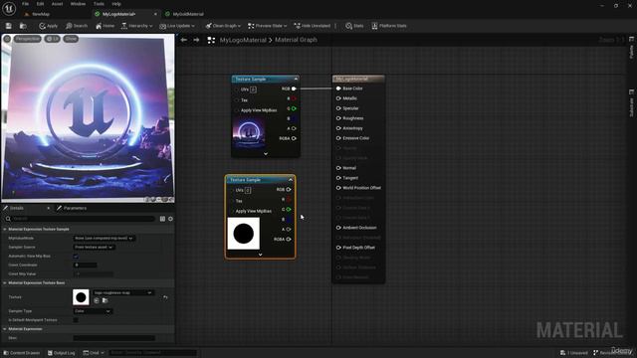
Task: Open the Tools menu
Action: tap(99, 4)
